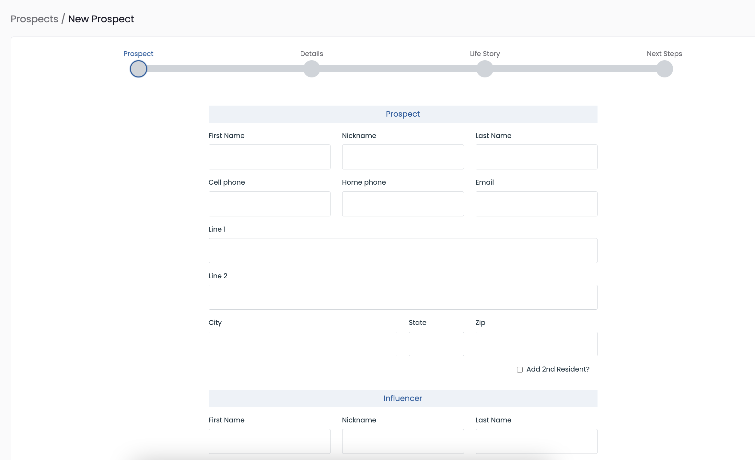
Task: Select the Next Steps step circle
Action: (x=665, y=69)
